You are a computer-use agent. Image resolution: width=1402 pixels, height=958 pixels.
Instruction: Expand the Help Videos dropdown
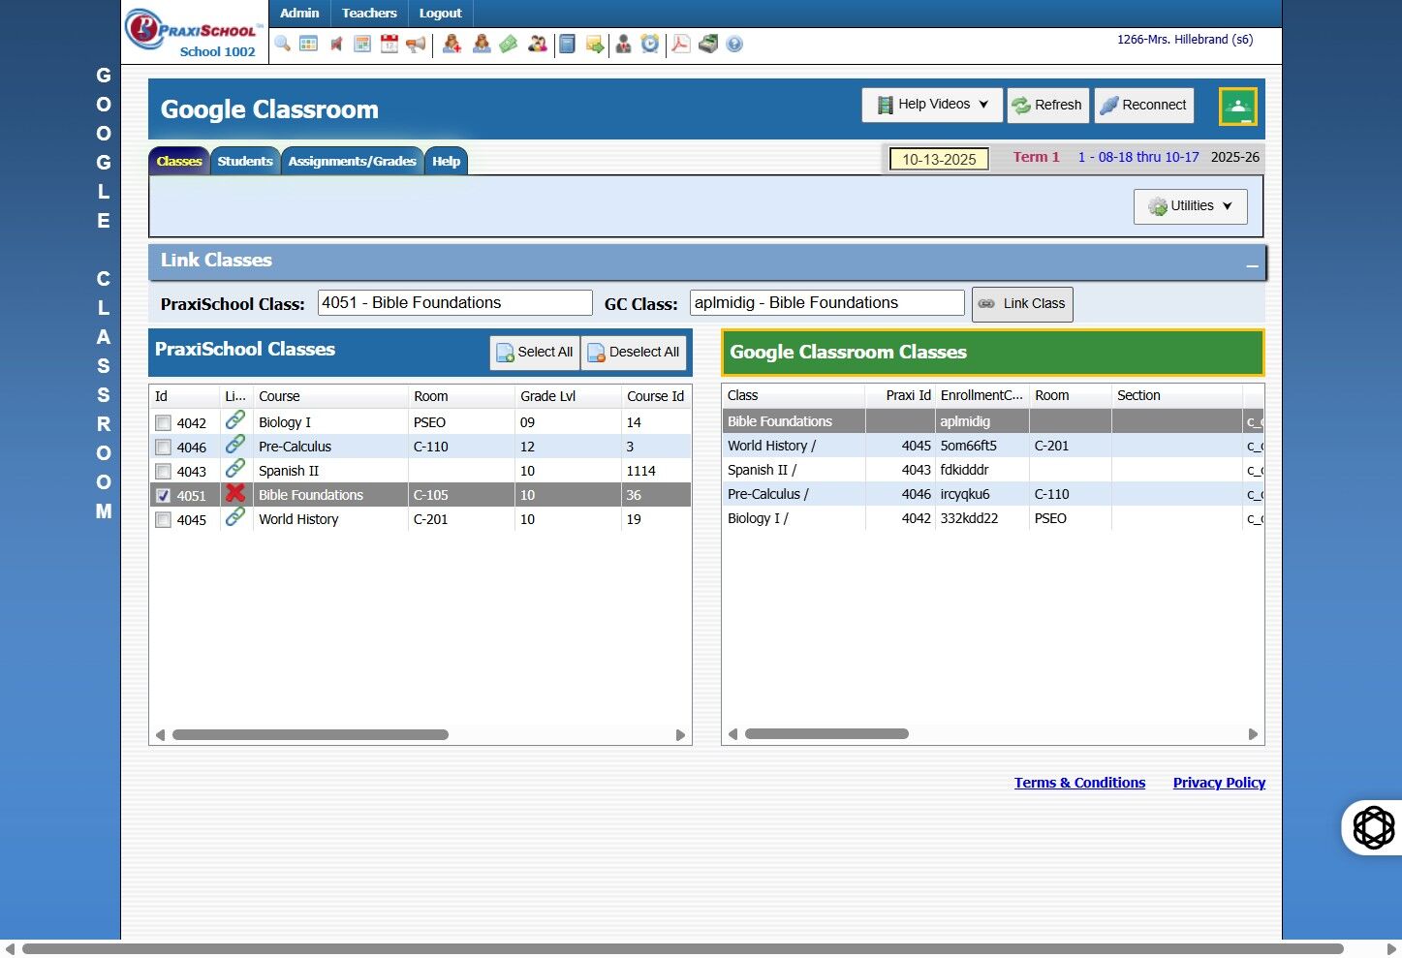tap(931, 105)
